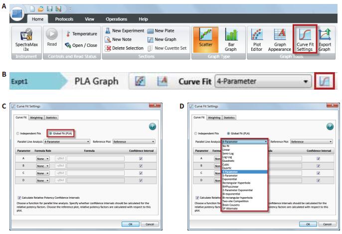
Task: Select the Scatter graph type
Action: [205, 40]
